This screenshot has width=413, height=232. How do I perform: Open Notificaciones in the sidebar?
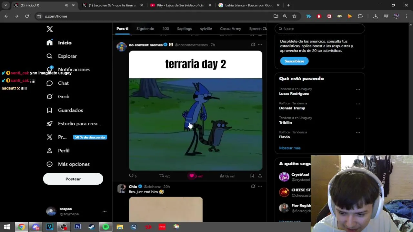click(68, 70)
